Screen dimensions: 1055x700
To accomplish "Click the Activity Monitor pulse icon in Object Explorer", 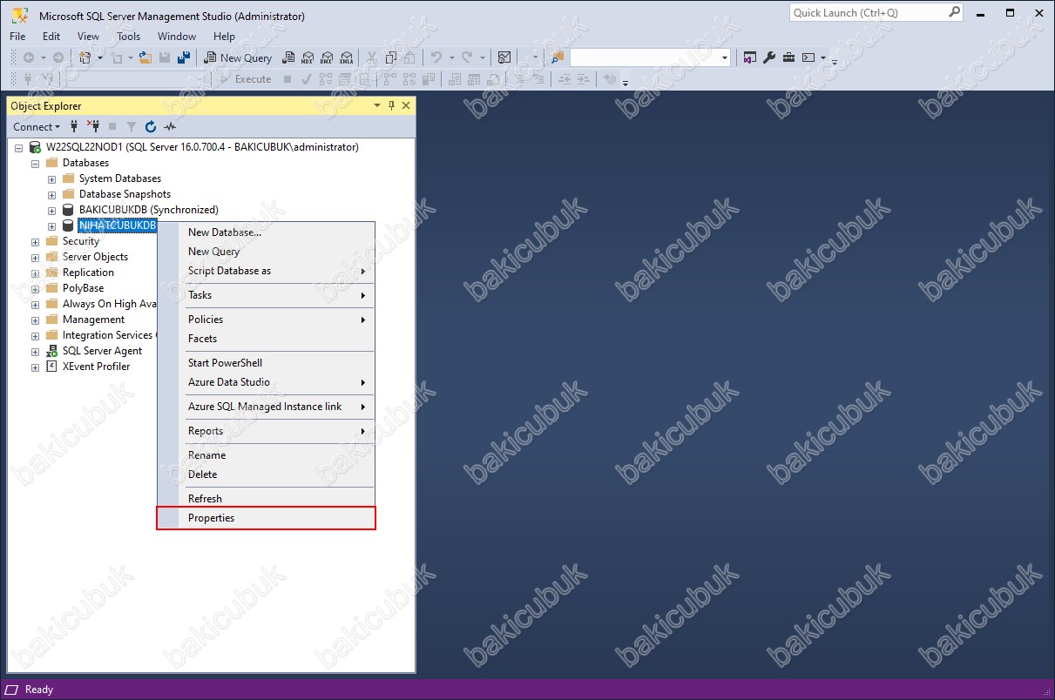I will pos(170,126).
